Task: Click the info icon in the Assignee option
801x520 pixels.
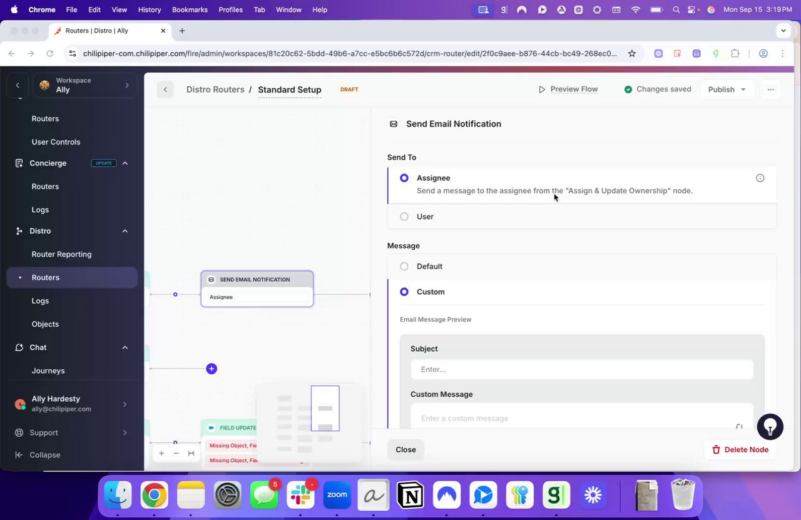Action: click(760, 178)
